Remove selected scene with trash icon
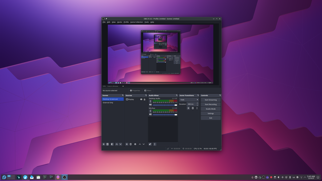 (107, 144)
